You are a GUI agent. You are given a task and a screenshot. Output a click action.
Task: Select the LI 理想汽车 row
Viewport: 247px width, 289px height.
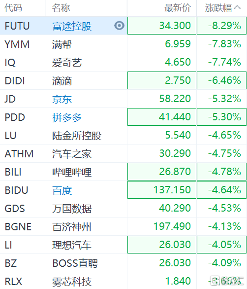123,245
